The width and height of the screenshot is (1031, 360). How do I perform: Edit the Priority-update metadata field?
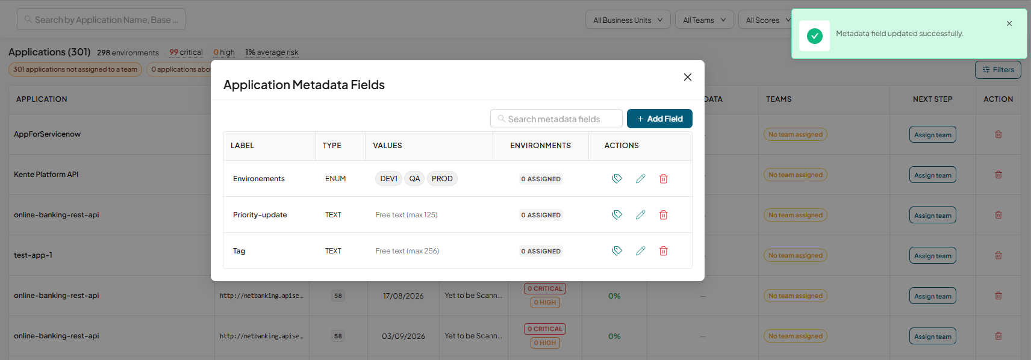(640, 215)
